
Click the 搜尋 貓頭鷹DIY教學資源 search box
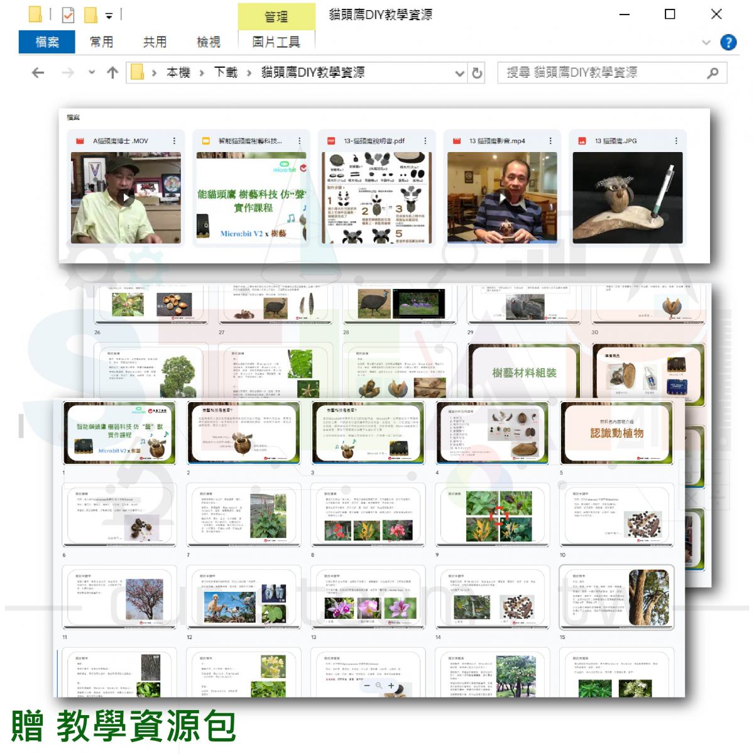[612, 73]
